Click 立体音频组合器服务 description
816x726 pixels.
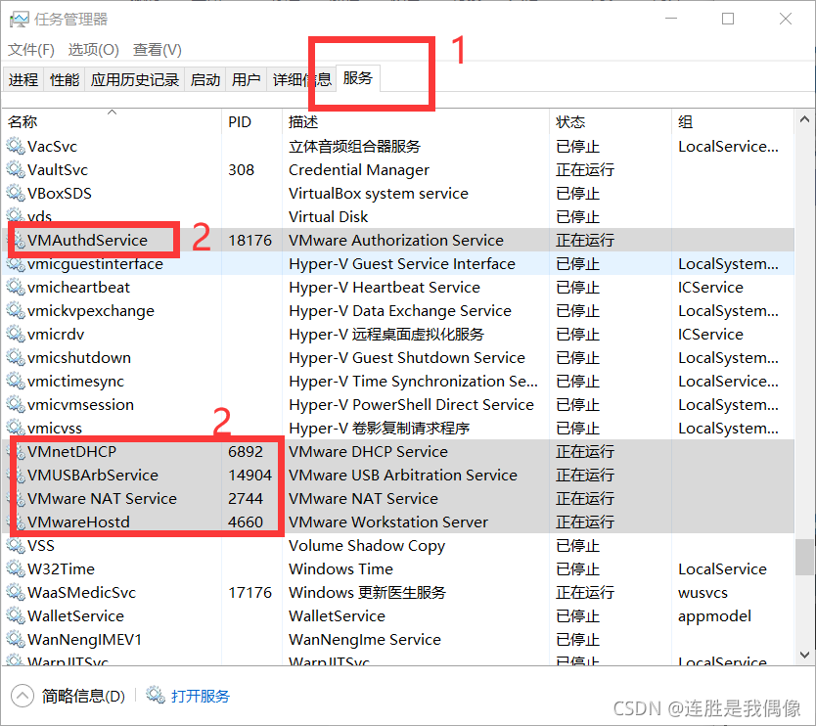(x=354, y=146)
